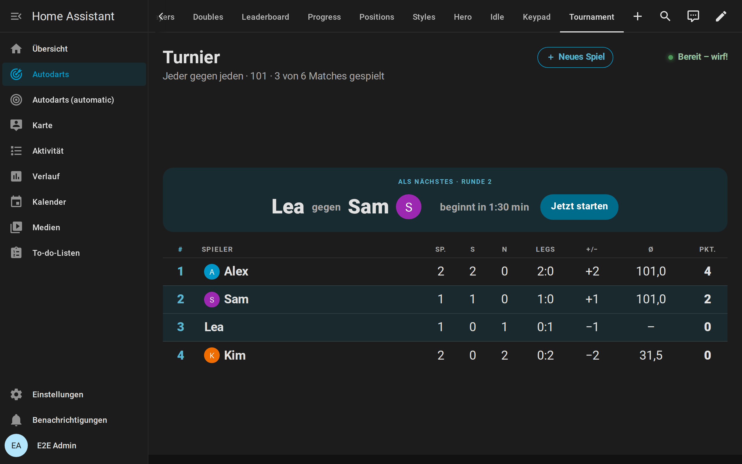Click the Jetzt starten button
Screen dimensions: 742x464
[x=579, y=206]
